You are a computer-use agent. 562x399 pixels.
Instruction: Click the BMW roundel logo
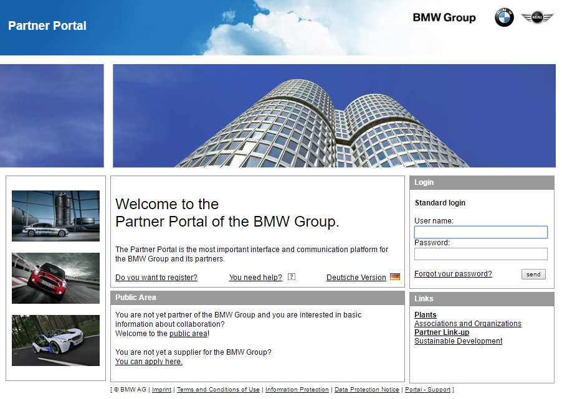click(x=504, y=17)
